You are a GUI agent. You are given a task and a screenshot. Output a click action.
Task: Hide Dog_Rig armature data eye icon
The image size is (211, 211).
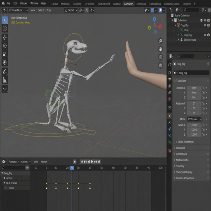point(205,35)
